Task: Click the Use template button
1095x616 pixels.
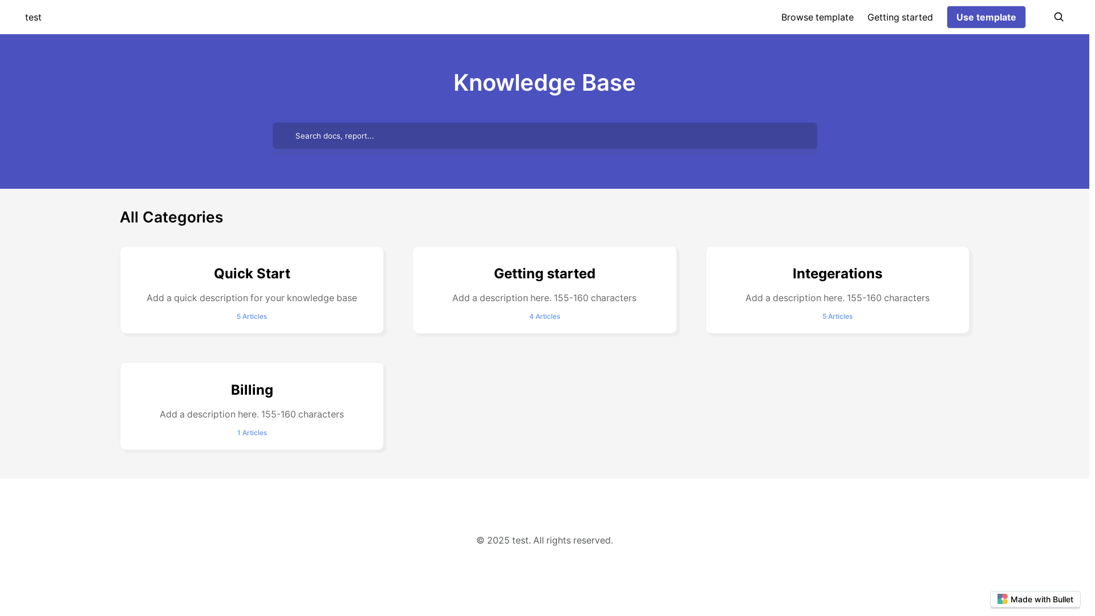Action: click(x=986, y=17)
